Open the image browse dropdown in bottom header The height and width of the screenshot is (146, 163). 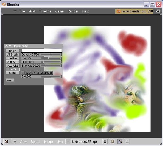[x=68, y=142]
